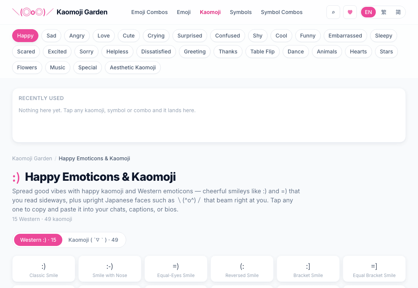The image size is (418, 288).
Task: Select the Hearts category chip
Action: pos(359,52)
